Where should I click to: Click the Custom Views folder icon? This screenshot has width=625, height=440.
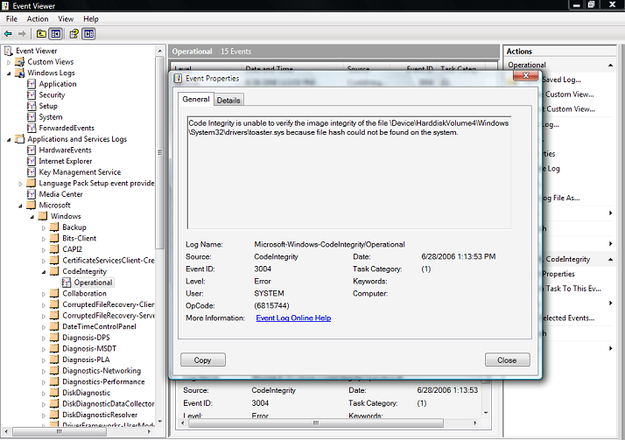[x=20, y=62]
